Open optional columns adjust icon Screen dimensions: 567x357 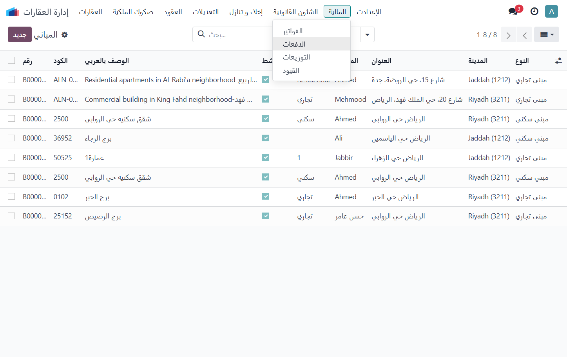click(x=558, y=61)
